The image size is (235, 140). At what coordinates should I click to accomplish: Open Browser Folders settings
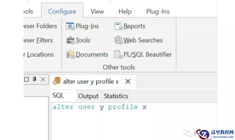pyautogui.click(x=40, y=26)
